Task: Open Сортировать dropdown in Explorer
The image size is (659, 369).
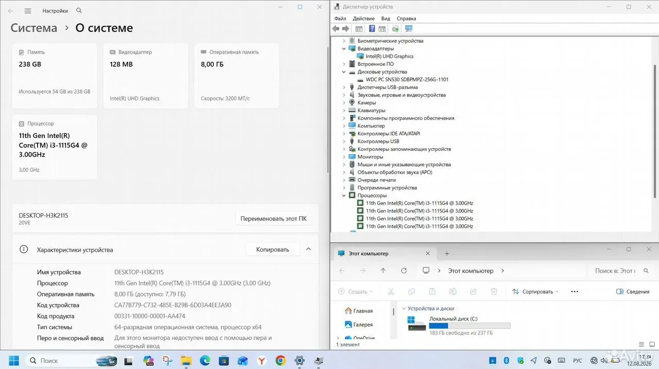Action: point(535,291)
